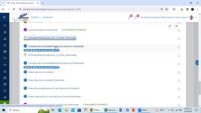Select the Curso Microsoft Excel browser tab

tap(23, 3)
